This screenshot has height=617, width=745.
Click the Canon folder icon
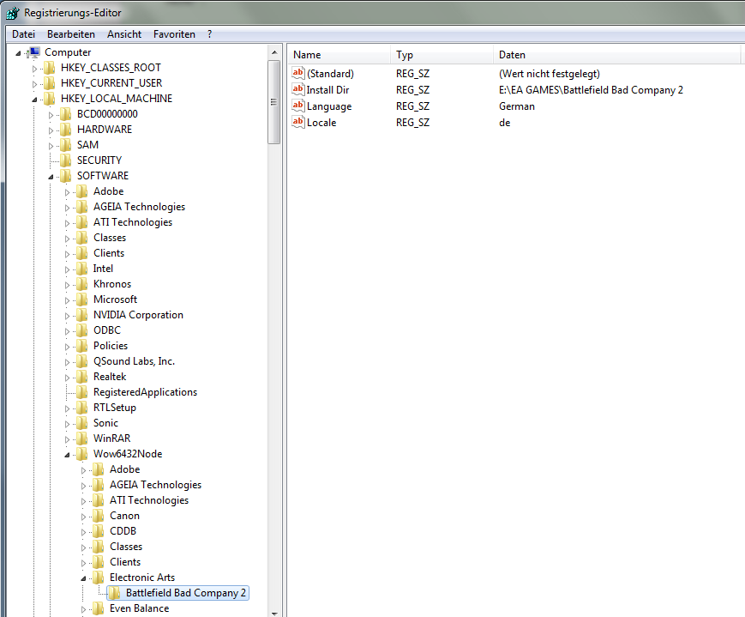pos(99,516)
